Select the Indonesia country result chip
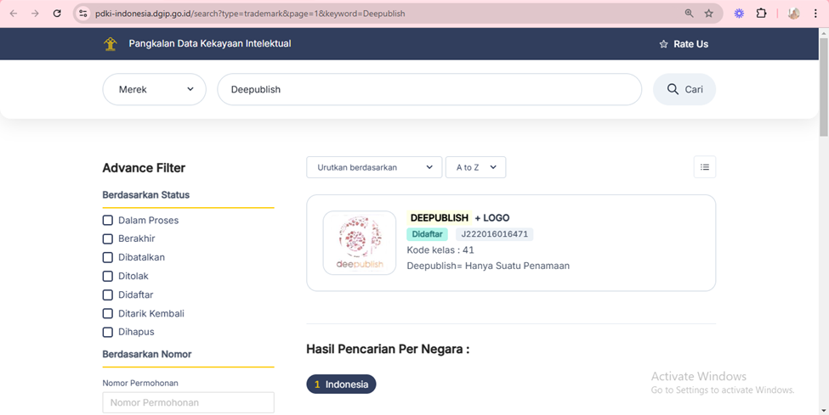The image size is (829, 415). (341, 384)
